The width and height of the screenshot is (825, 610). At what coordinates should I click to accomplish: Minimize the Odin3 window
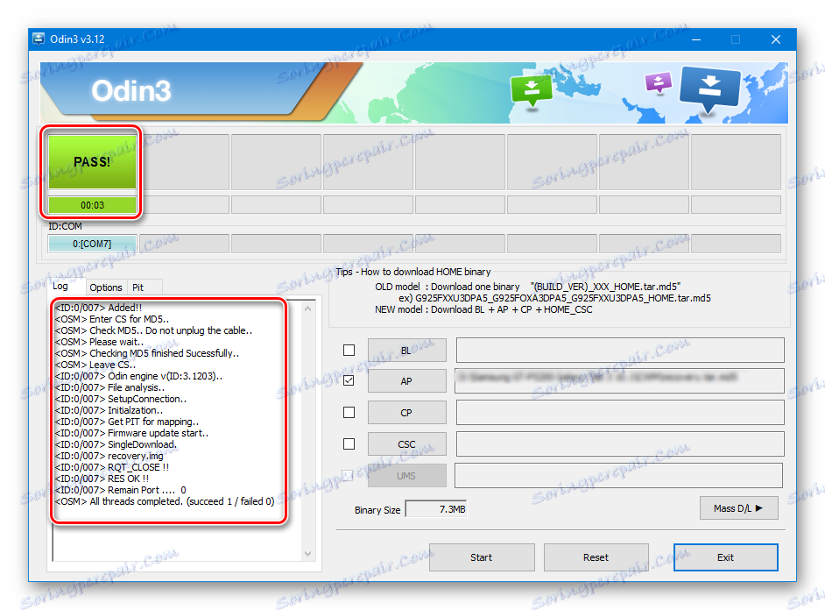click(696, 39)
